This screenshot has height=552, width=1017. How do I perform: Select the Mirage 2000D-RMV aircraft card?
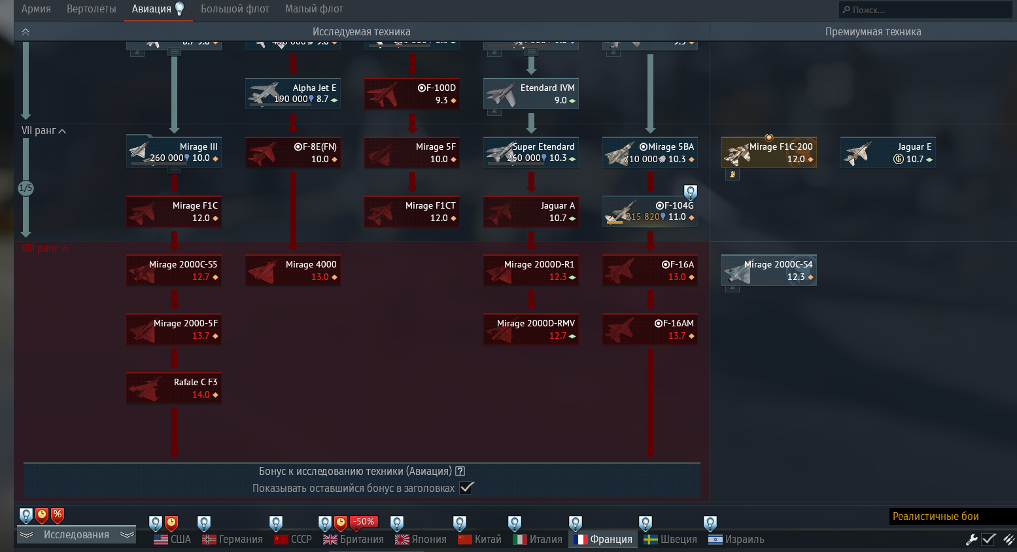(531, 329)
